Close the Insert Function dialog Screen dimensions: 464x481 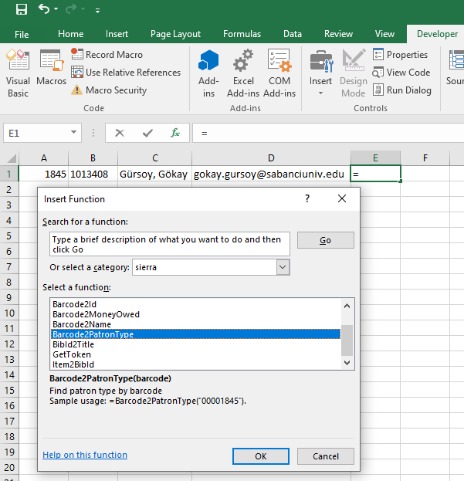[x=342, y=198]
